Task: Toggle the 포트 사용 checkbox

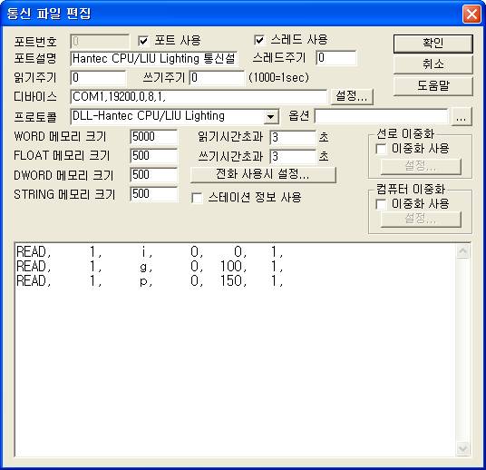Action: point(143,41)
